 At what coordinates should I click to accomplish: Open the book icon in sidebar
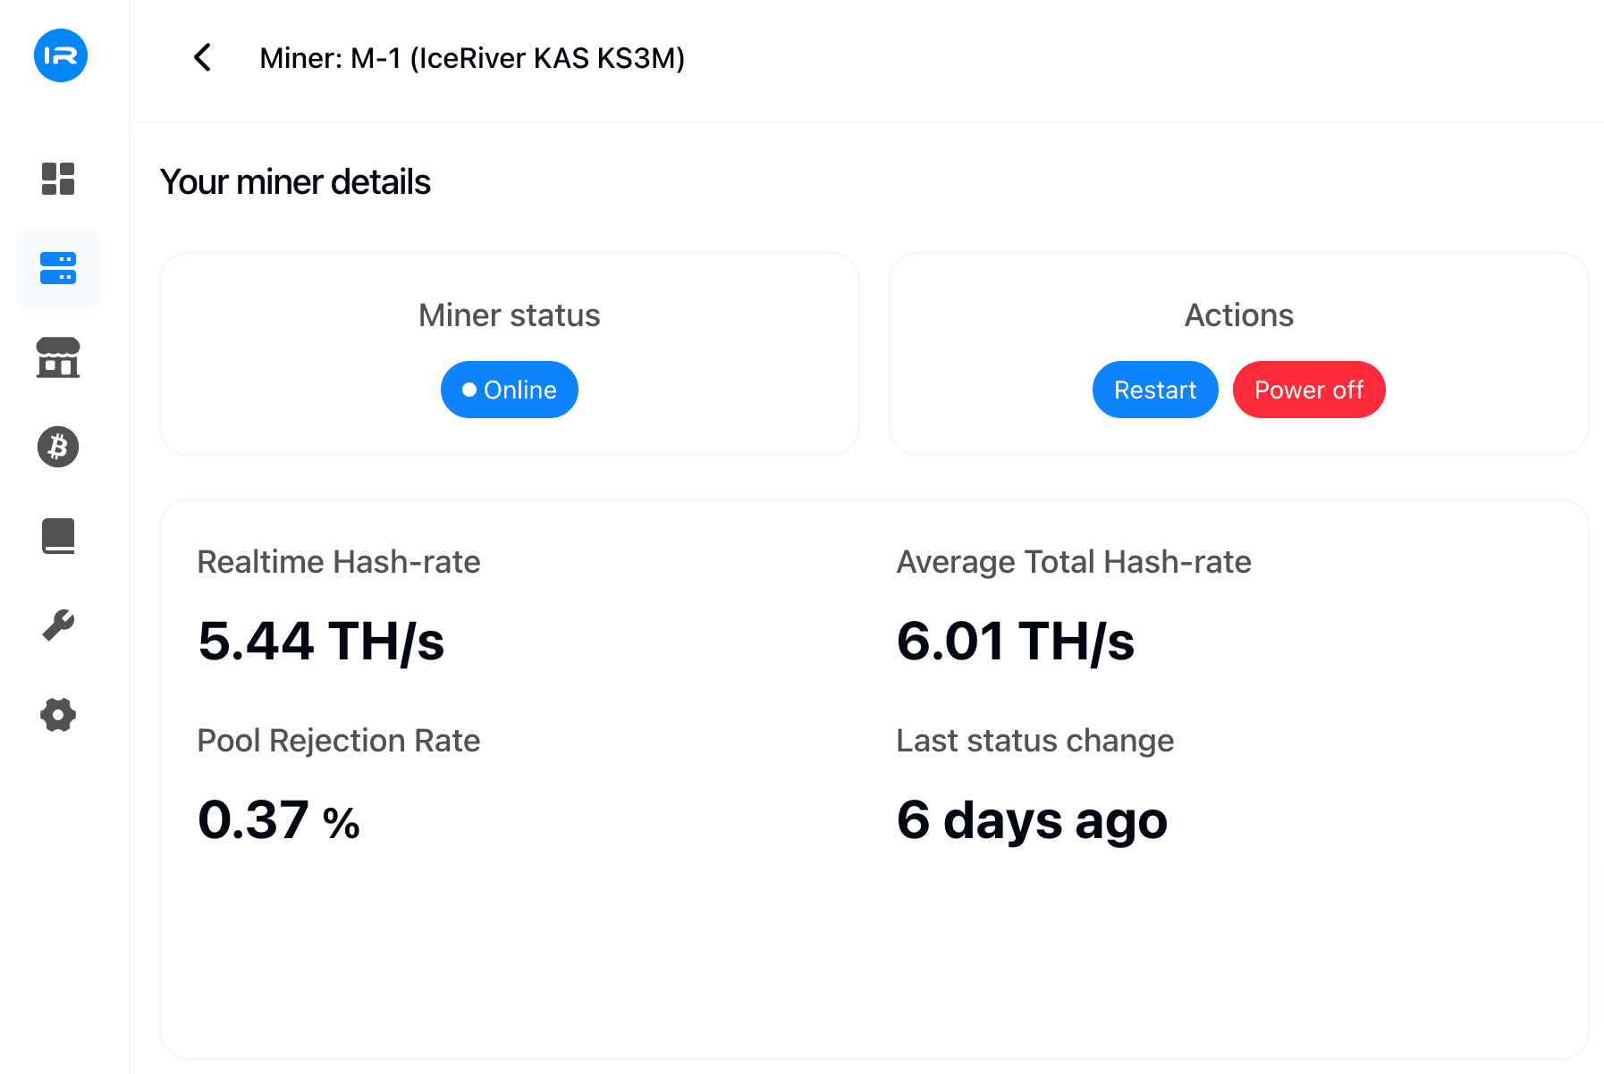tap(58, 536)
